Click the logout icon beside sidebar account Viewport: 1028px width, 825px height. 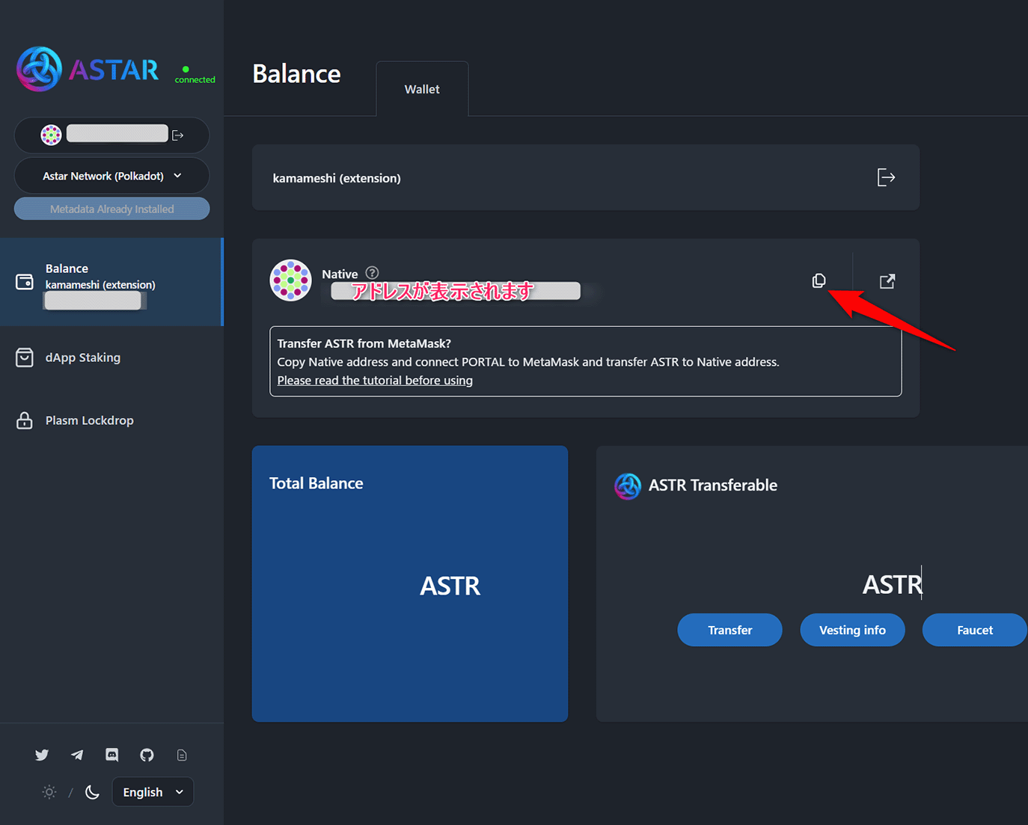[x=178, y=135]
